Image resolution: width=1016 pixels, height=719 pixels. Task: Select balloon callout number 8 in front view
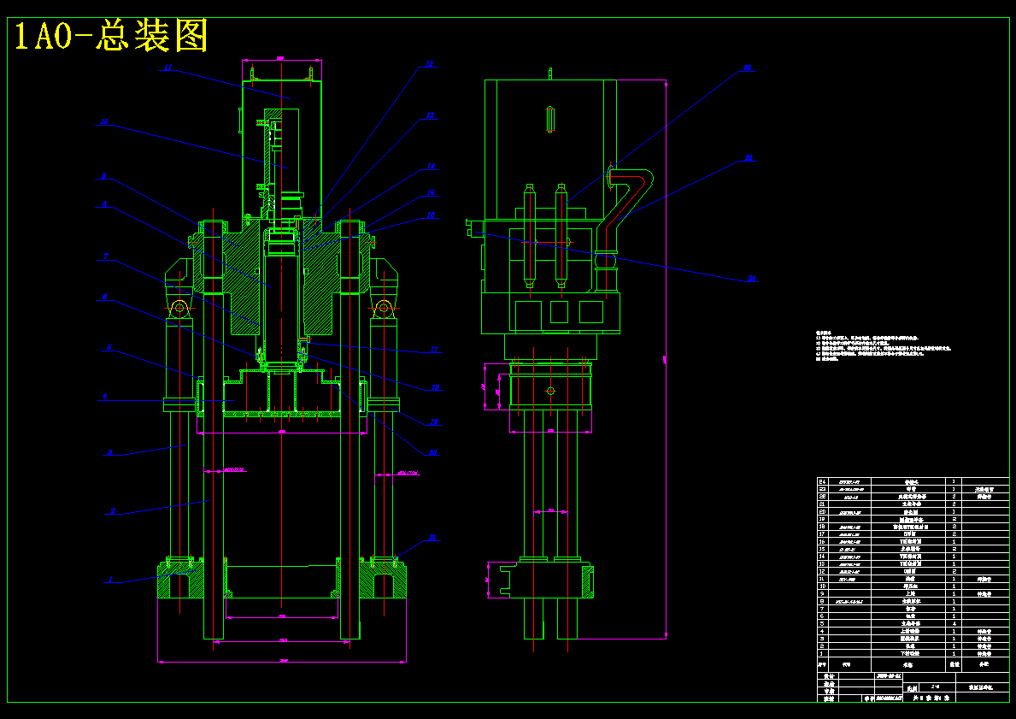tap(103, 204)
